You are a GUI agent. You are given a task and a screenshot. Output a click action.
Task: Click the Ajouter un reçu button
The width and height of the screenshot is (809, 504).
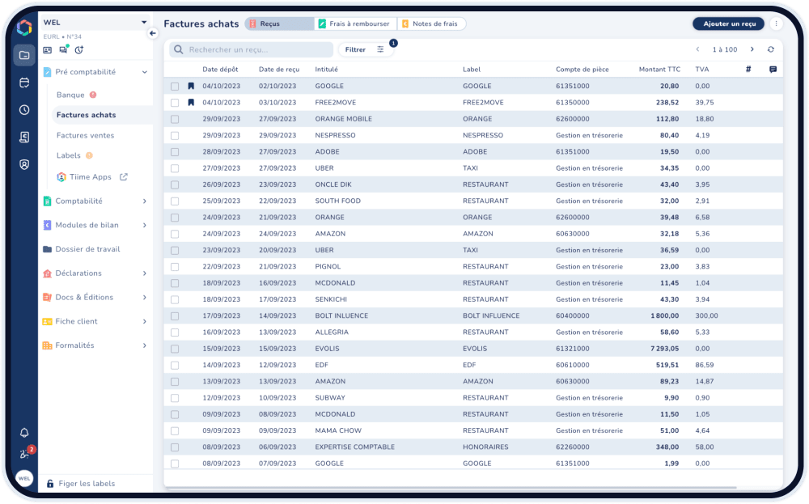click(726, 23)
